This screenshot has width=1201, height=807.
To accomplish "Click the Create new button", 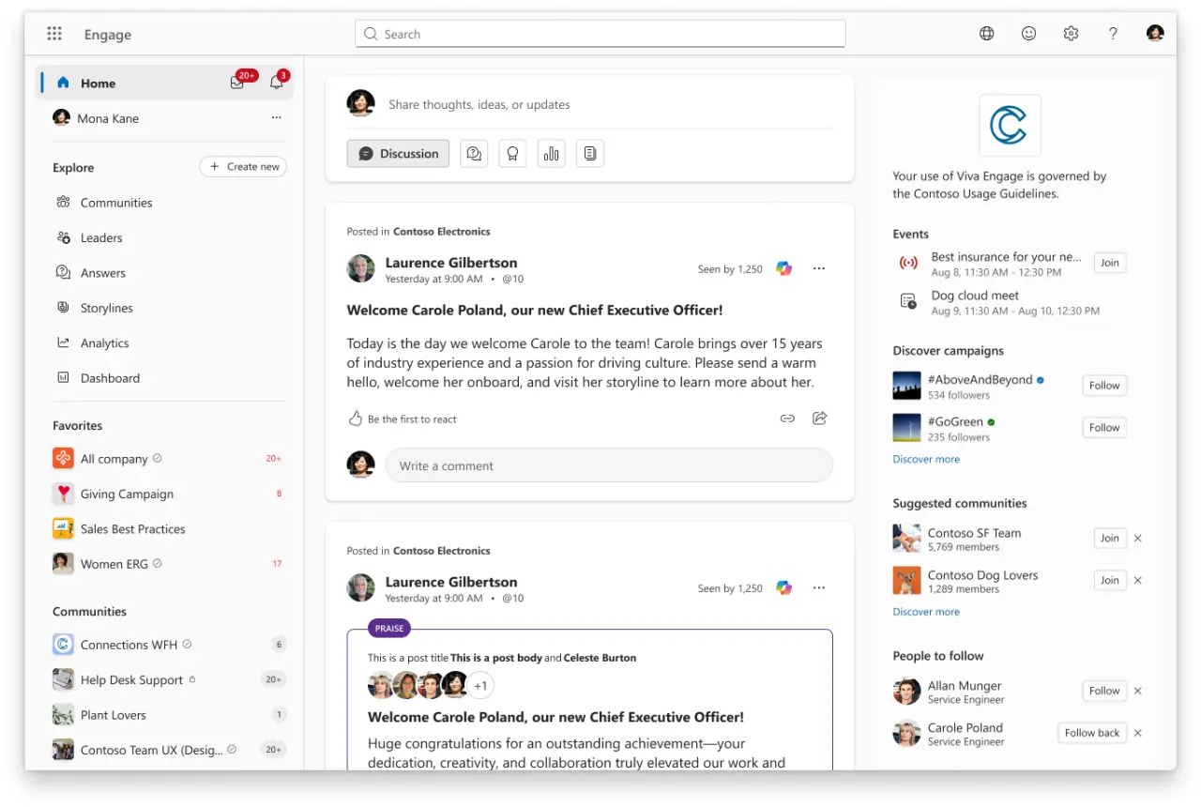I will point(243,166).
